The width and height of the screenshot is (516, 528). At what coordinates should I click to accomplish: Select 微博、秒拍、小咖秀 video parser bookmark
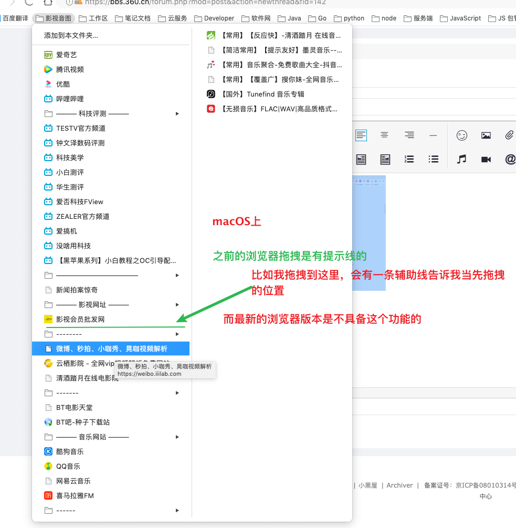tap(111, 349)
